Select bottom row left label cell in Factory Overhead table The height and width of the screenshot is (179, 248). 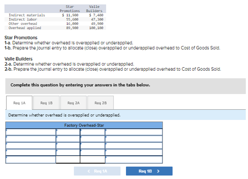pos(31,160)
